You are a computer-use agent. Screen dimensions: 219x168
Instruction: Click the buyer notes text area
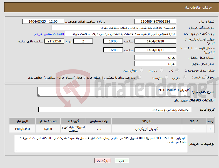tap(101, 144)
